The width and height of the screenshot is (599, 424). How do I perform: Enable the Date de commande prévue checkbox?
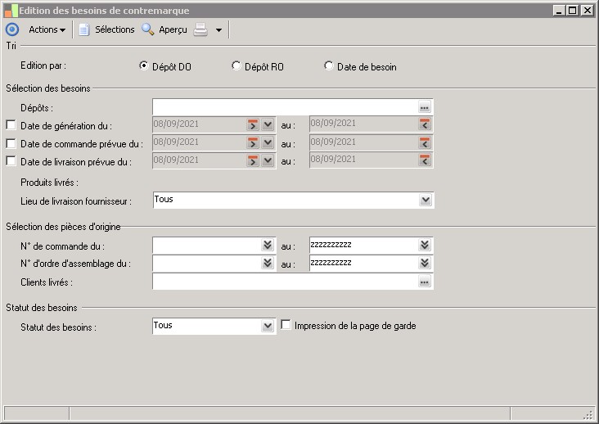[x=11, y=144]
